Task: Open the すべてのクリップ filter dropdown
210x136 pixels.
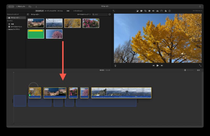Action: click(84, 14)
